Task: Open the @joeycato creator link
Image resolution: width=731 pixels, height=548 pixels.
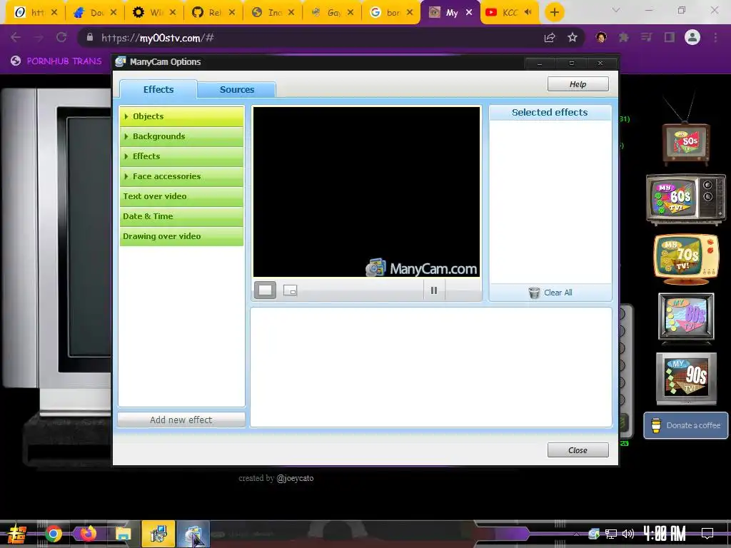Action: pos(295,478)
